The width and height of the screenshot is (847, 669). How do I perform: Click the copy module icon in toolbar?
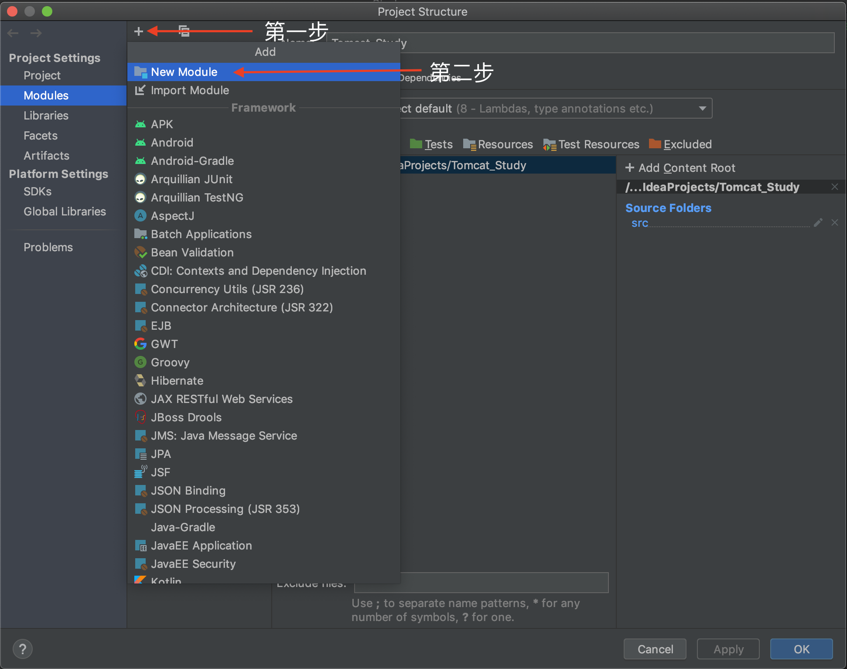(184, 31)
